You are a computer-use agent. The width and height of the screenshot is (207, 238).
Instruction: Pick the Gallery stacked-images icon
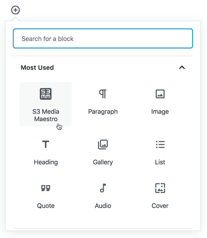point(103,145)
